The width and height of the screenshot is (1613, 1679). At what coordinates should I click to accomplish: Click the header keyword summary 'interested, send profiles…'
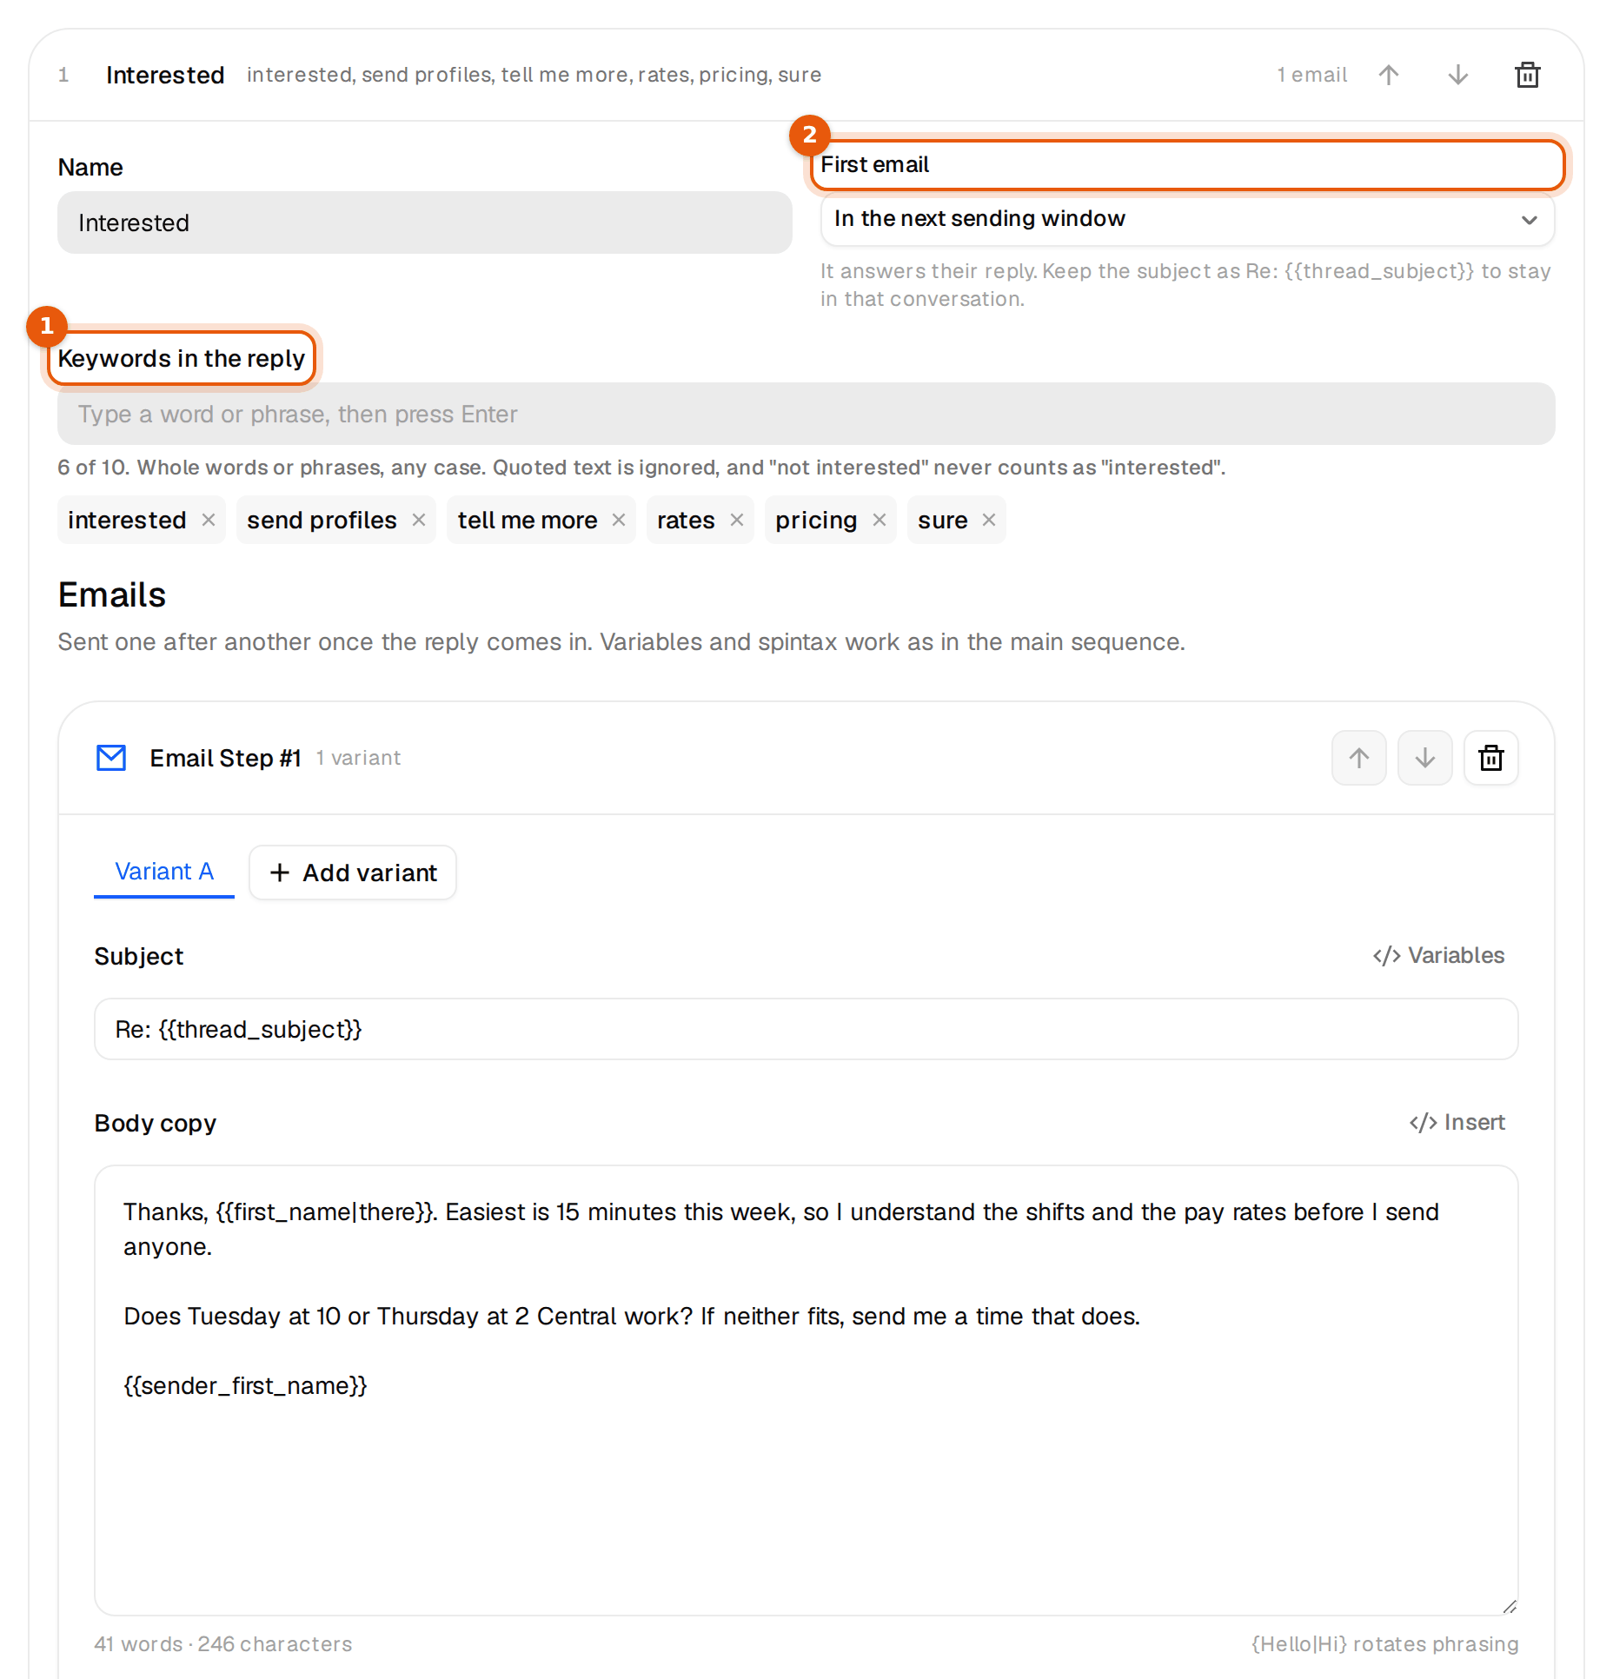click(x=534, y=75)
